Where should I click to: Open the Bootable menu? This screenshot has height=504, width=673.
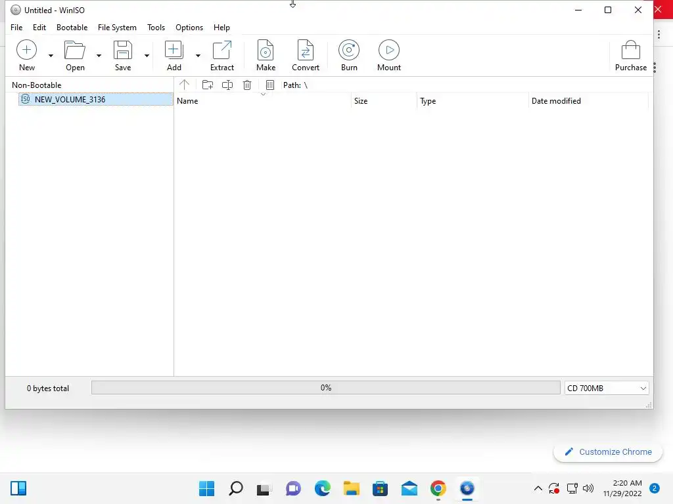pos(72,28)
